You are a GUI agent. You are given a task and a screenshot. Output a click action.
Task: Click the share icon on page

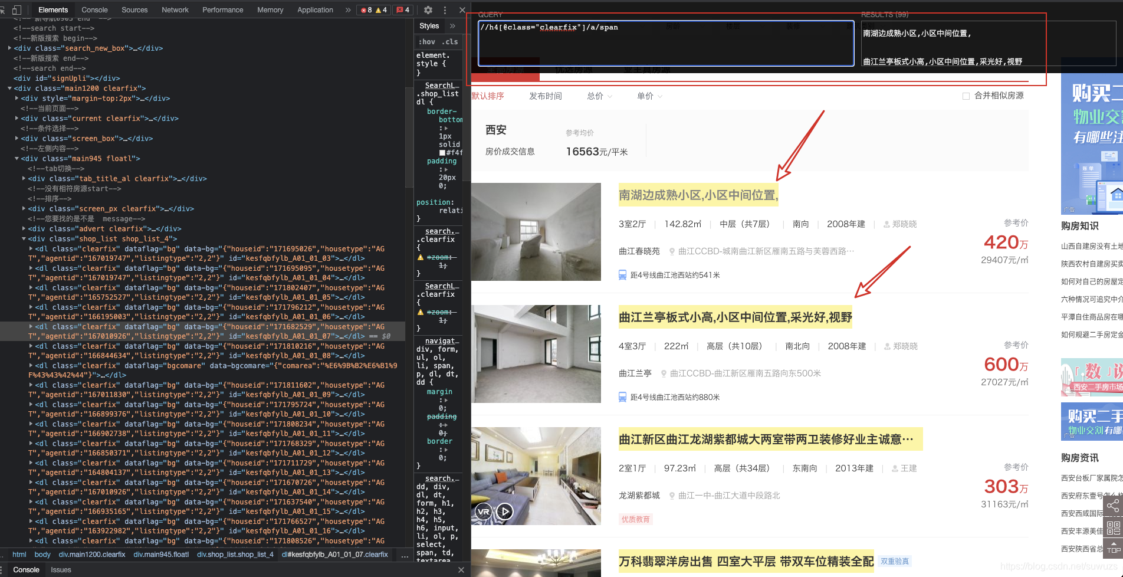click(x=1113, y=506)
